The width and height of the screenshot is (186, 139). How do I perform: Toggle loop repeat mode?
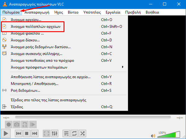[x=74, y=133]
